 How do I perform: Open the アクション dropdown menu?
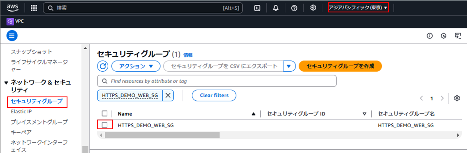click(136, 66)
